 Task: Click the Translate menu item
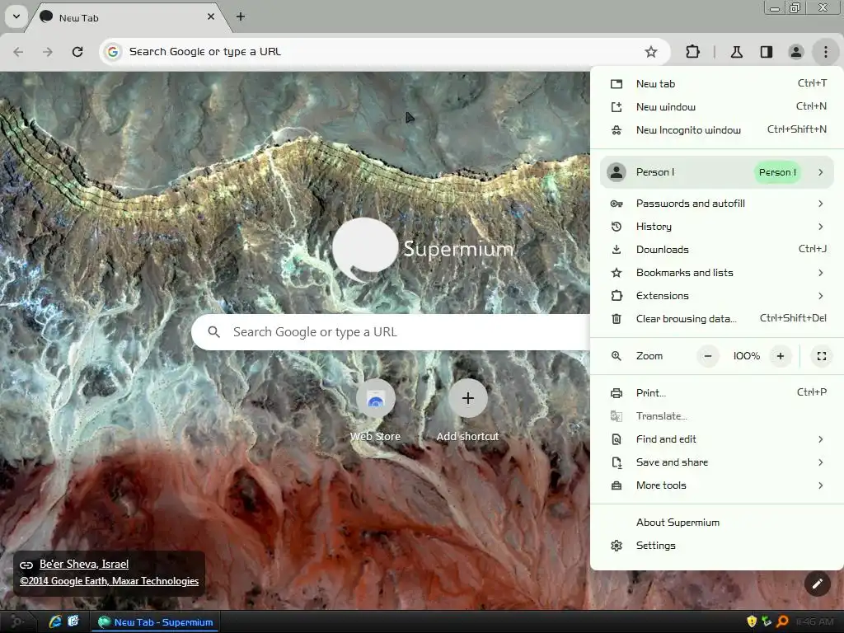click(x=716, y=416)
